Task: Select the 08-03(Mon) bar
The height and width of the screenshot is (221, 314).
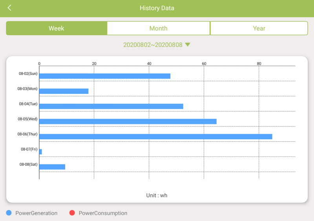Action: coord(64,91)
